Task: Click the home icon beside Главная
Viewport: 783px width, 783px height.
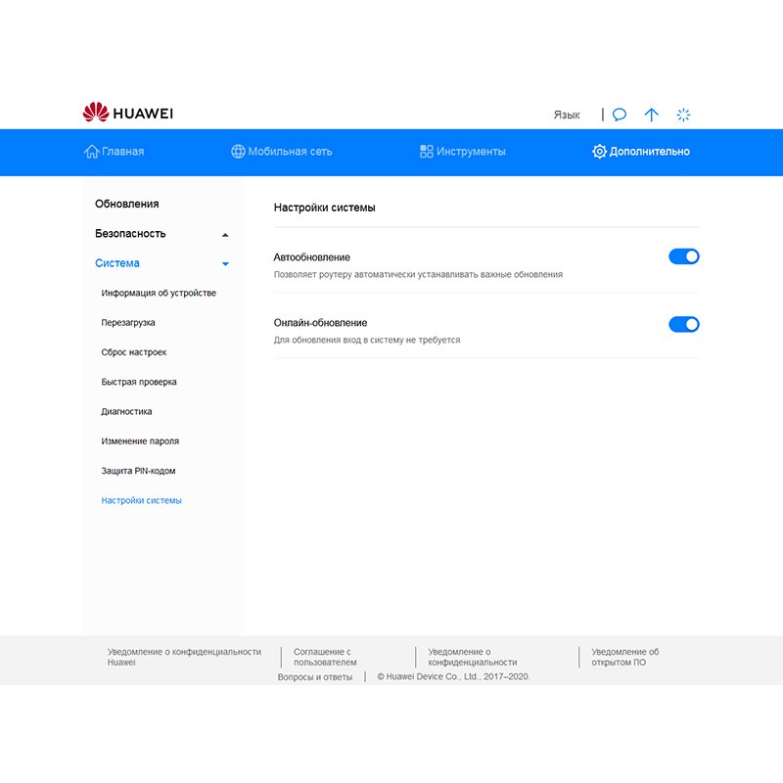Action: [x=92, y=152]
